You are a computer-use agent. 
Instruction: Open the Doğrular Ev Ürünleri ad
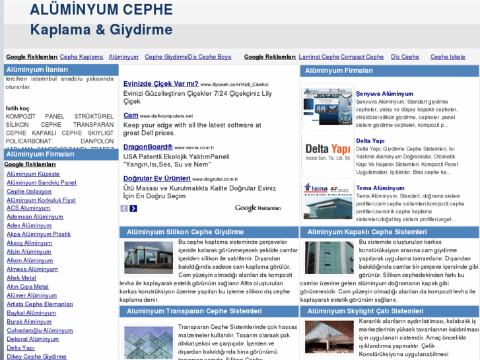[x=156, y=178]
